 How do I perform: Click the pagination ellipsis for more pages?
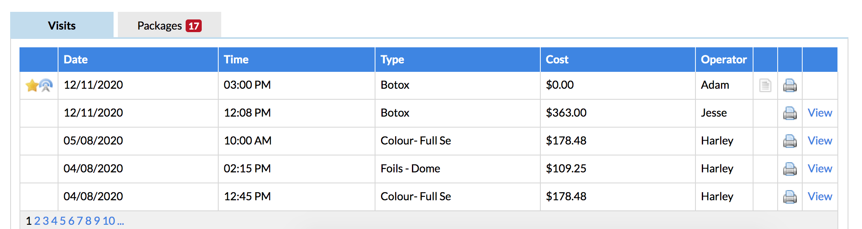point(120,221)
